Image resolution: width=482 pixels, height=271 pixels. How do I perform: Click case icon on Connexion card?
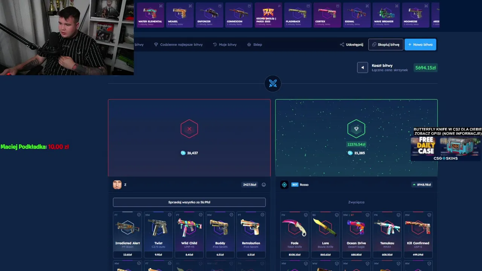pyautogui.click(x=249, y=6)
